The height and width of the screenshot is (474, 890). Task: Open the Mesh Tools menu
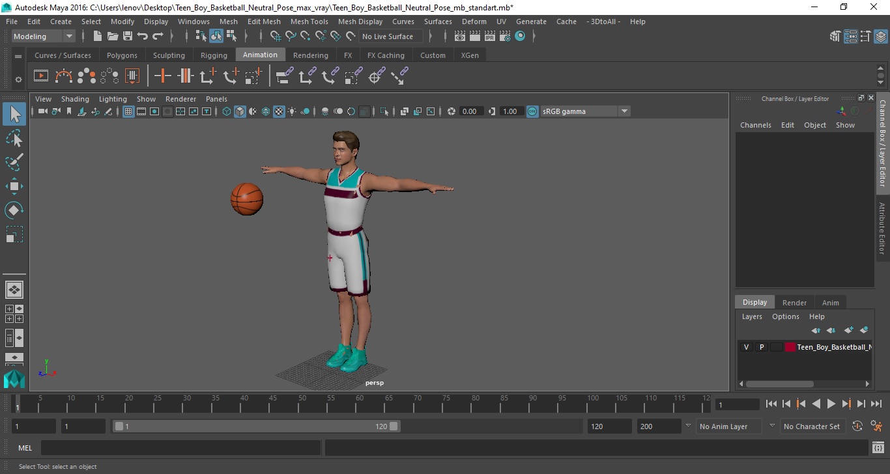[309, 21]
